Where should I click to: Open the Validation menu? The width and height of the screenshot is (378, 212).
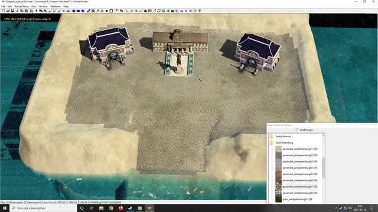pos(56,6)
